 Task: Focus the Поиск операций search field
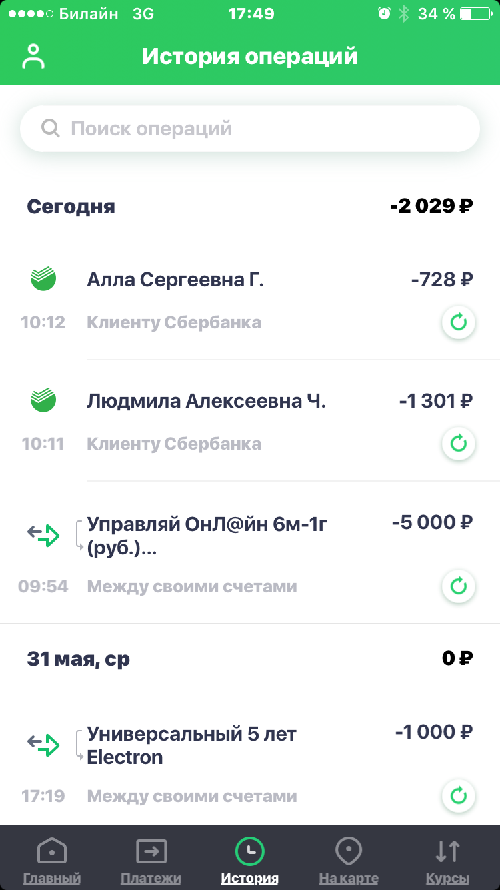[x=250, y=129]
